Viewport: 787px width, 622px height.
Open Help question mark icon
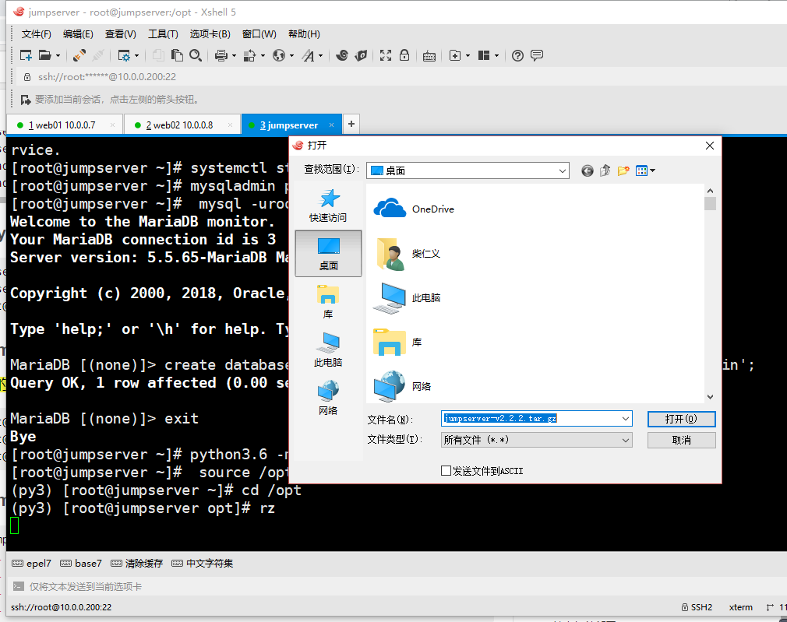[517, 55]
